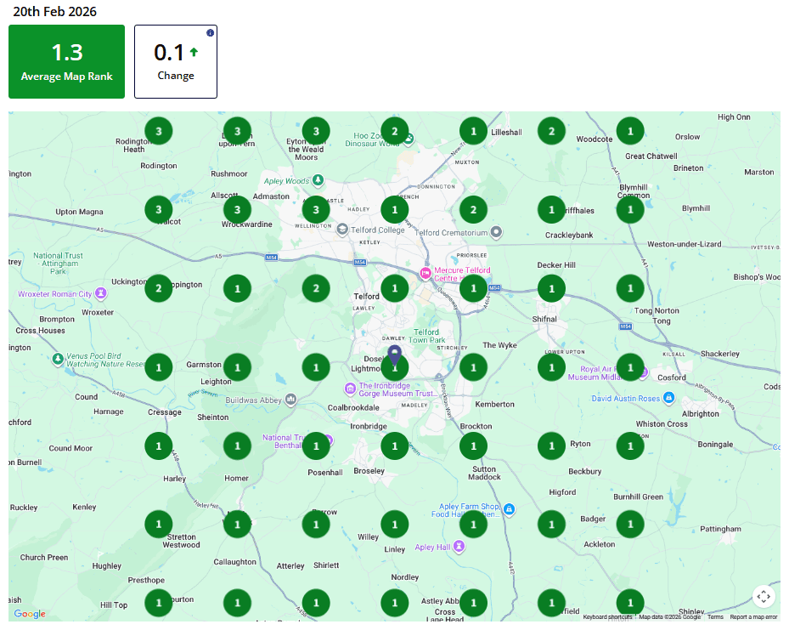
Task: Click the Royal Air Force Museum Midlands icon
Action: click(646, 372)
